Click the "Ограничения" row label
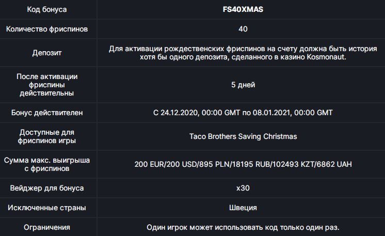This screenshot has height=236, width=385. click(x=46, y=227)
